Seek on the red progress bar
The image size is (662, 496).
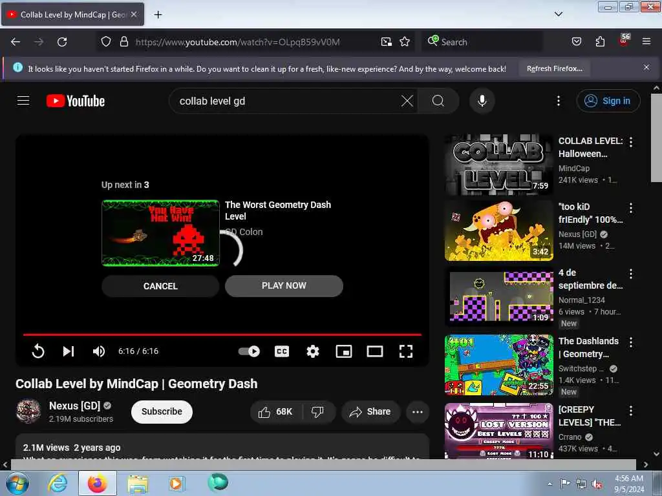(222, 335)
